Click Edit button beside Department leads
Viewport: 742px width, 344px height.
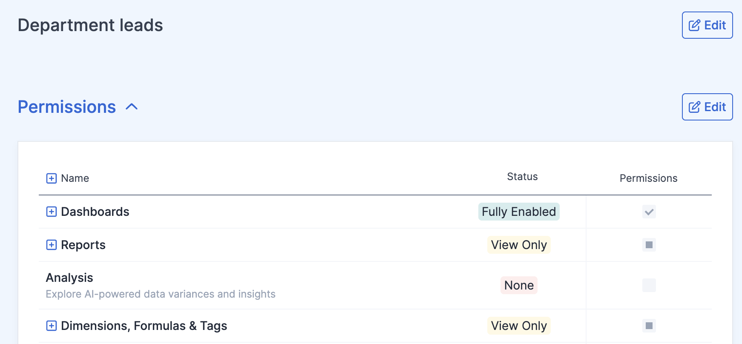pyautogui.click(x=707, y=25)
